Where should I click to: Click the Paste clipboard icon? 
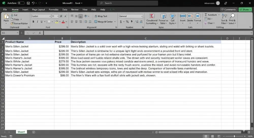click(x=6, y=17)
